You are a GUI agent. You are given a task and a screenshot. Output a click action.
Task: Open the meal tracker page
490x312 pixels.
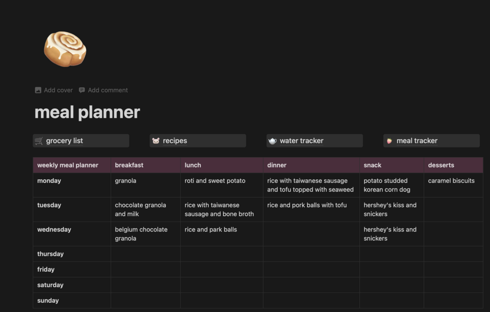click(417, 141)
